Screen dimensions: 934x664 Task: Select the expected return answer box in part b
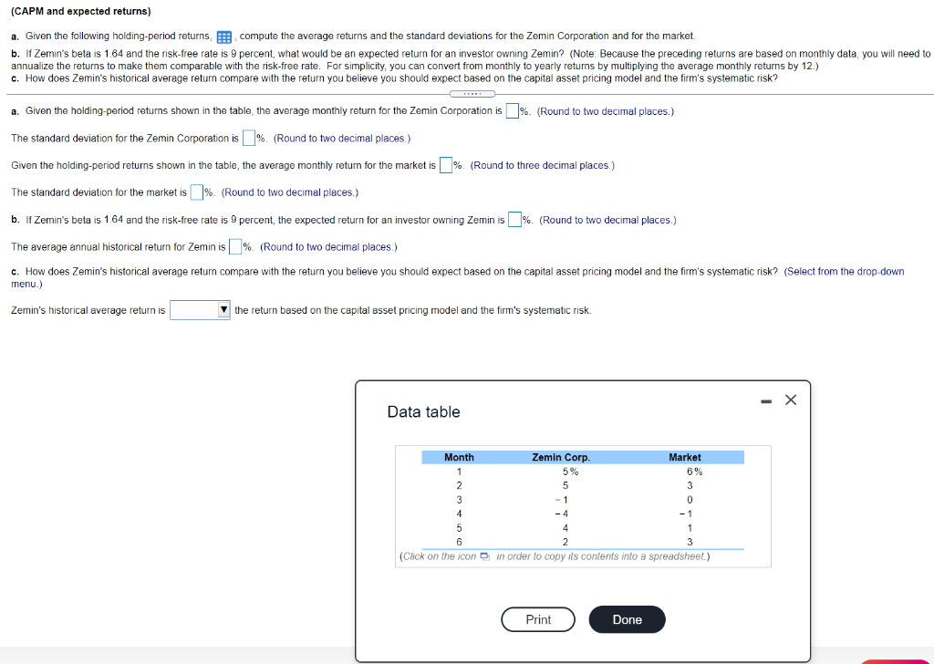click(514, 220)
